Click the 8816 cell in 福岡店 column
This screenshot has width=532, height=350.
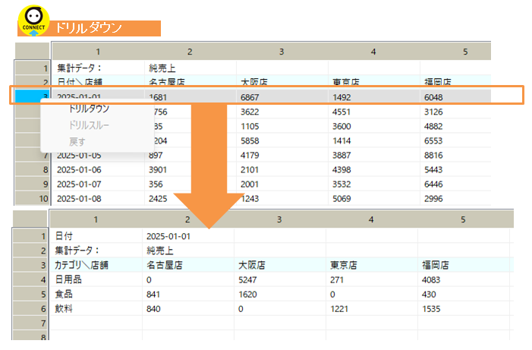[455, 155]
